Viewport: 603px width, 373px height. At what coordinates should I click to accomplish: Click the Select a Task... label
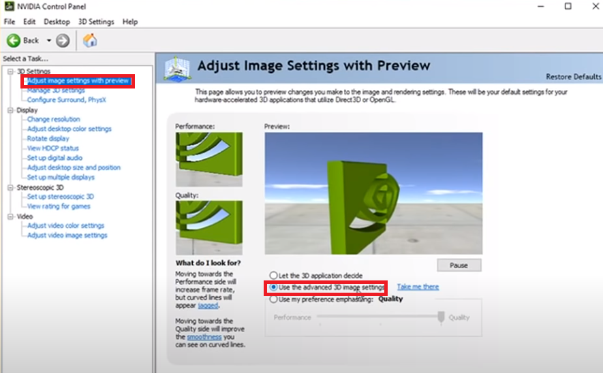(25, 59)
